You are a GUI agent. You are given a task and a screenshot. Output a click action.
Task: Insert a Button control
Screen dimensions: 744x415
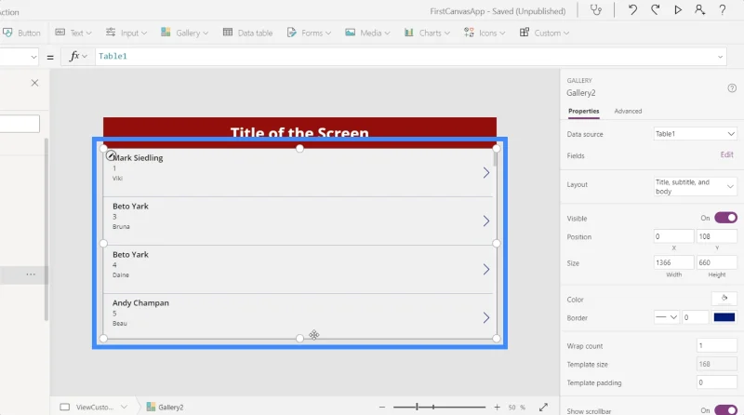click(x=21, y=33)
